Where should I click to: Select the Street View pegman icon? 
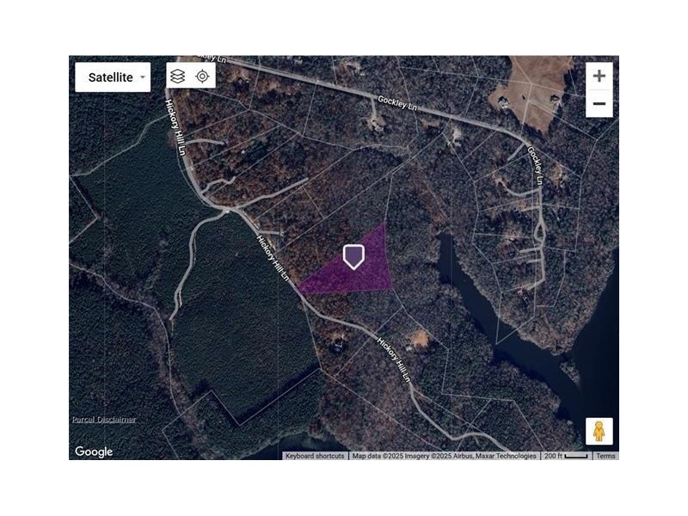(599, 432)
